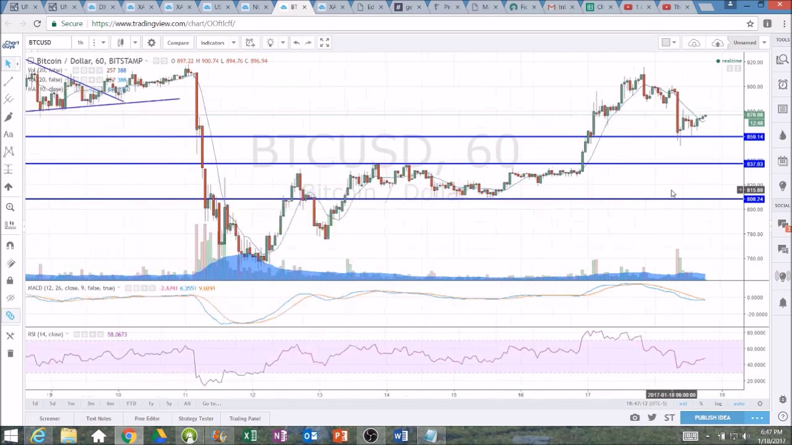This screenshot has width=792, height=445.
Task: Toggle auto scale on price axis
Action: coord(739,404)
